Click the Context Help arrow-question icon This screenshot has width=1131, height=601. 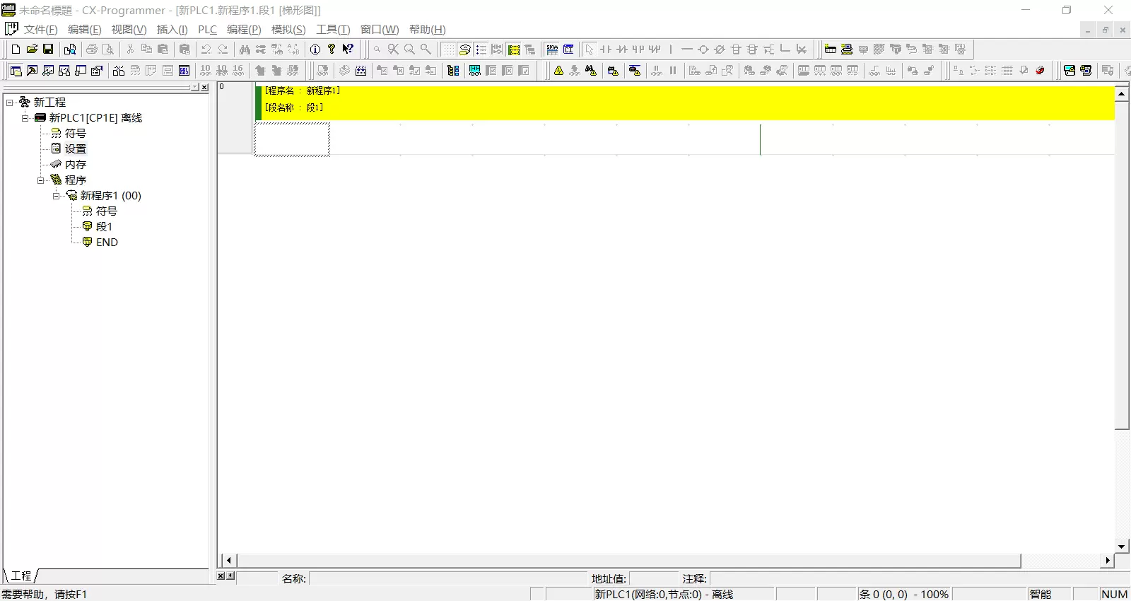(348, 49)
